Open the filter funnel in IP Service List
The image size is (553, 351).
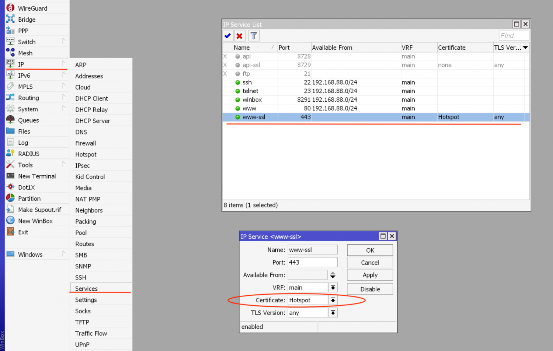point(254,36)
